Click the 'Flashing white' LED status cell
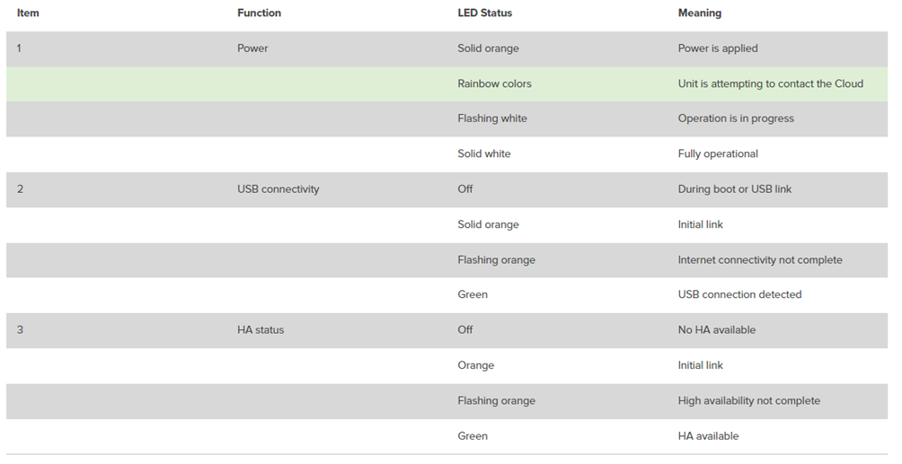This screenshot has height=464, width=902. click(491, 118)
